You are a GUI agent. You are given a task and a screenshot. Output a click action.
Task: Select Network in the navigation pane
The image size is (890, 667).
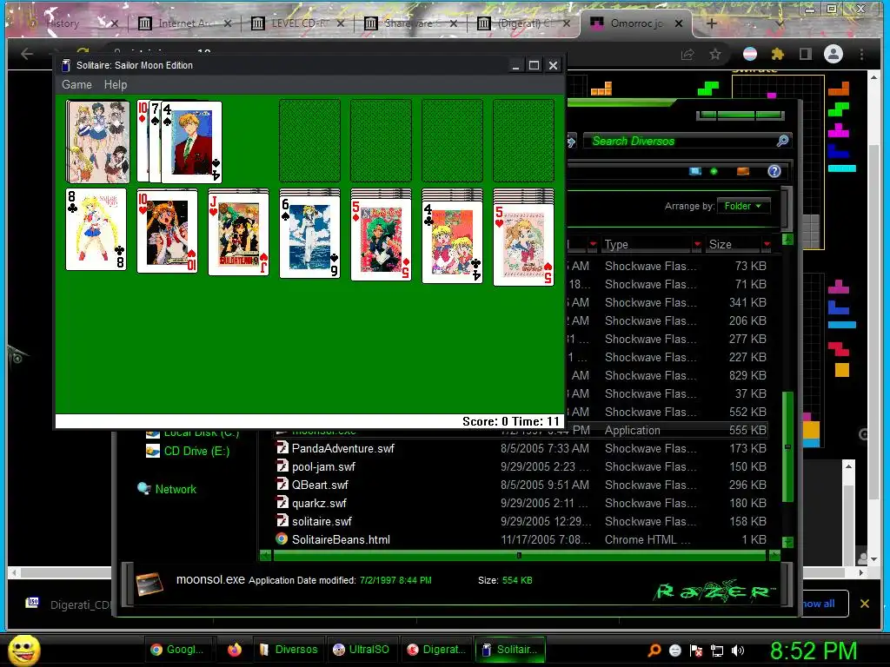[167, 489]
